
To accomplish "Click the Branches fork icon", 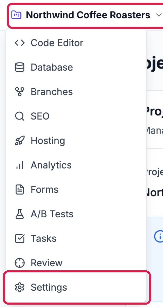I will pyautogui.click(x=20, y=92).
